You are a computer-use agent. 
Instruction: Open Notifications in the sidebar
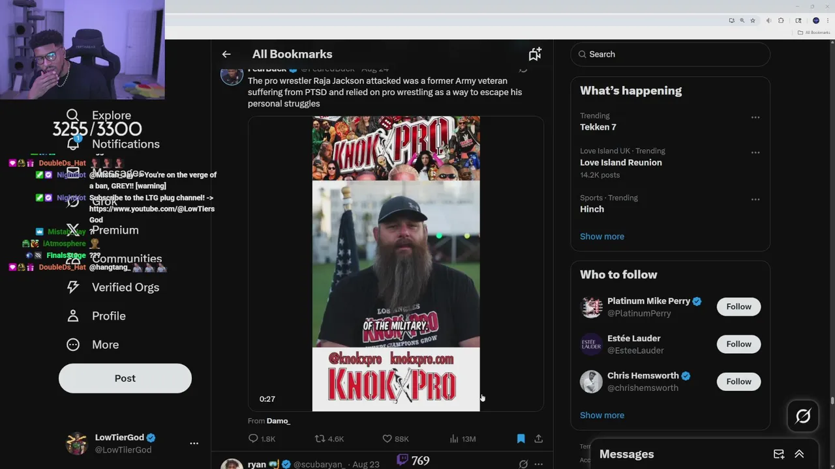pos(125,144)
